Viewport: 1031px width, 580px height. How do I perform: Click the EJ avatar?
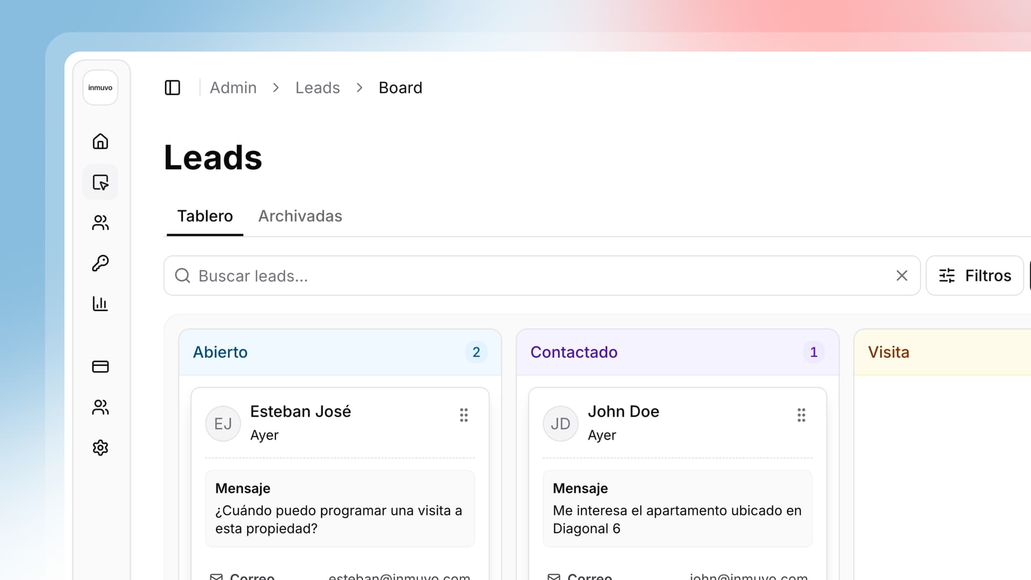223,424
